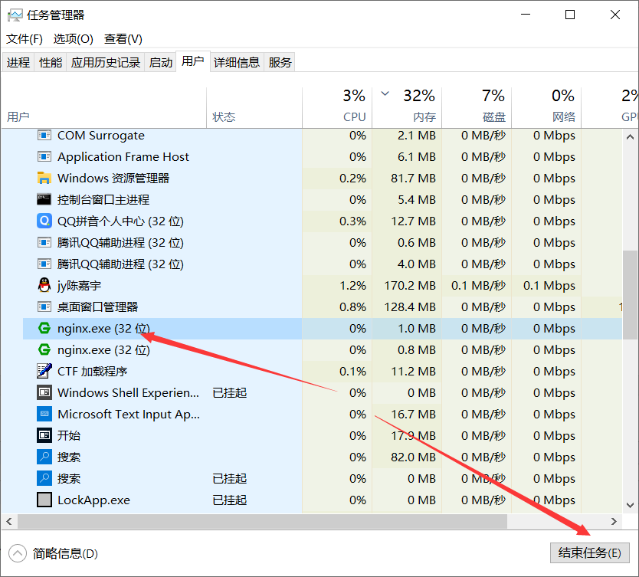Click the LockApp.exe gray icon

coord(44,500)
